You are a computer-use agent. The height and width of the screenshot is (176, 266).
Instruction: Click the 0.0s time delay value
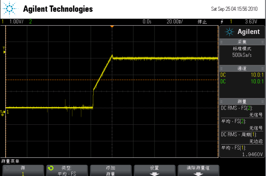pos(147,21)
